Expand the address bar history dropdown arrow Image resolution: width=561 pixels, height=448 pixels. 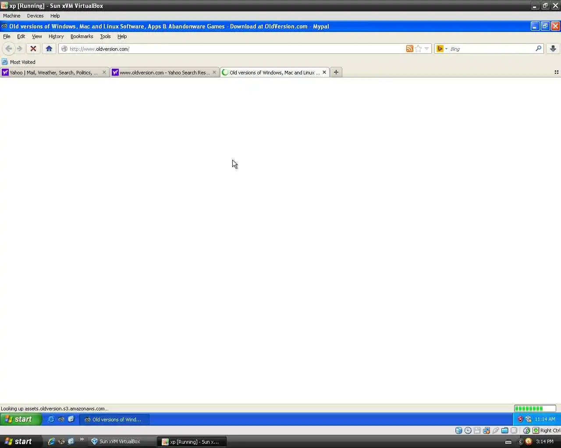tap(426, 49)
